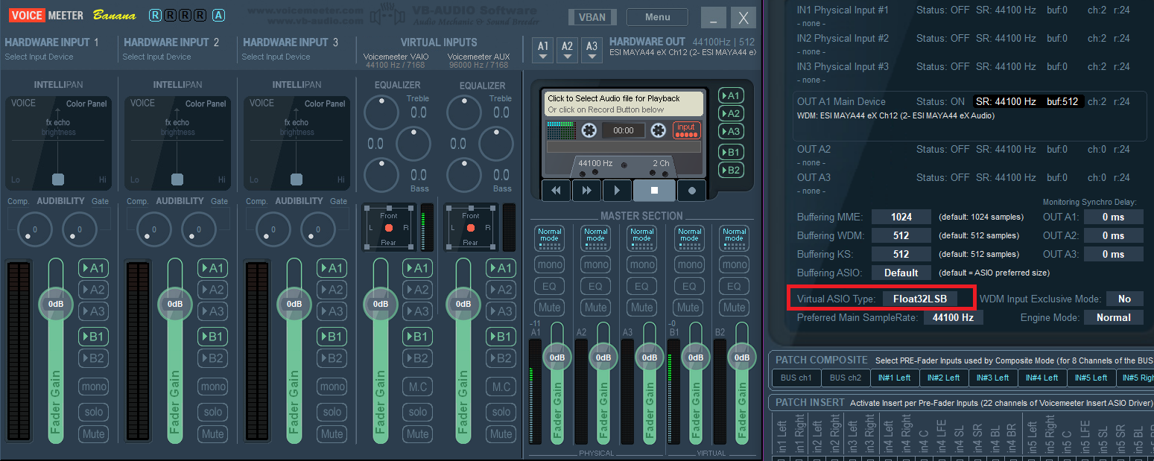1154x461 pixels.
Task: Click the red input indicator on cassette
Action: (686, 130)
